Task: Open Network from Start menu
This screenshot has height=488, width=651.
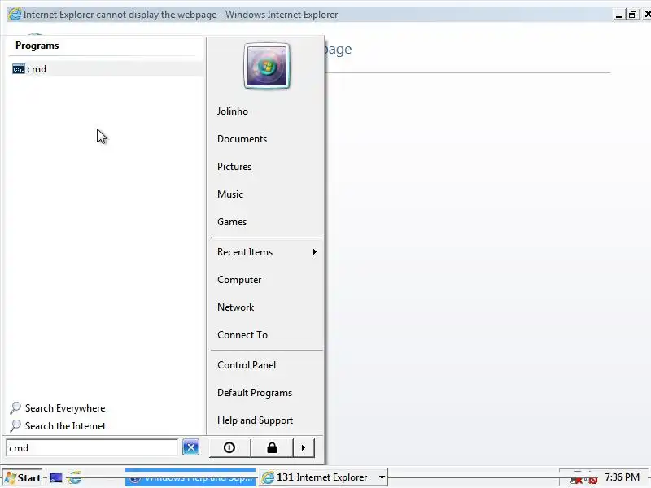Action: click(x=235, y=307)
